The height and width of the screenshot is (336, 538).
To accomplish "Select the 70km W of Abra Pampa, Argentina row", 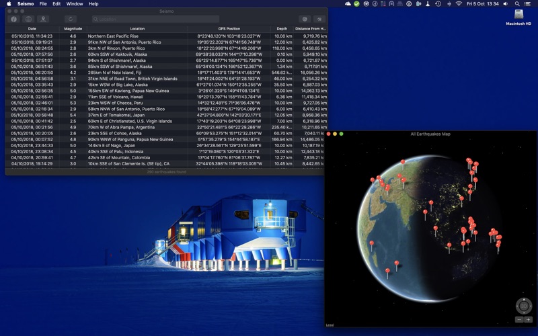I will [x=166, y=127].
